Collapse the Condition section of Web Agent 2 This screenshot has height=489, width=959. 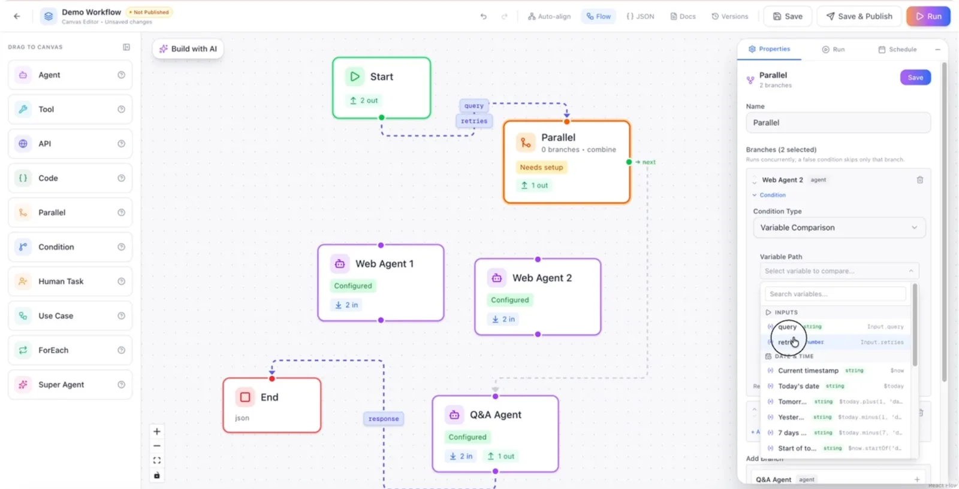tap(769, 195)
